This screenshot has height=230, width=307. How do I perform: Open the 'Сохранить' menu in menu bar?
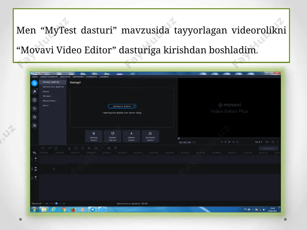(91, 77)
